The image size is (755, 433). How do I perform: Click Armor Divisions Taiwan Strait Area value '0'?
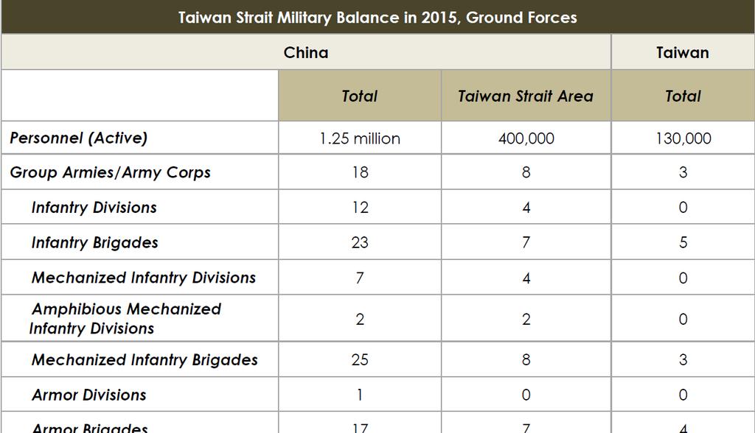(x=526, y=395)
